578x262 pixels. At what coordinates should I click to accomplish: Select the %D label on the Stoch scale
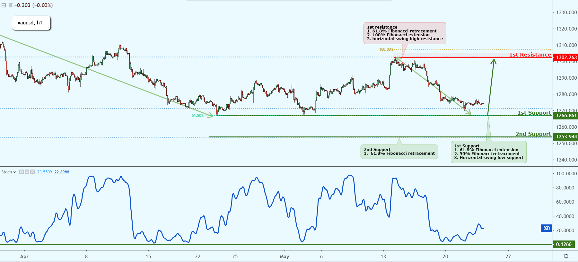[x=547, y=228]
